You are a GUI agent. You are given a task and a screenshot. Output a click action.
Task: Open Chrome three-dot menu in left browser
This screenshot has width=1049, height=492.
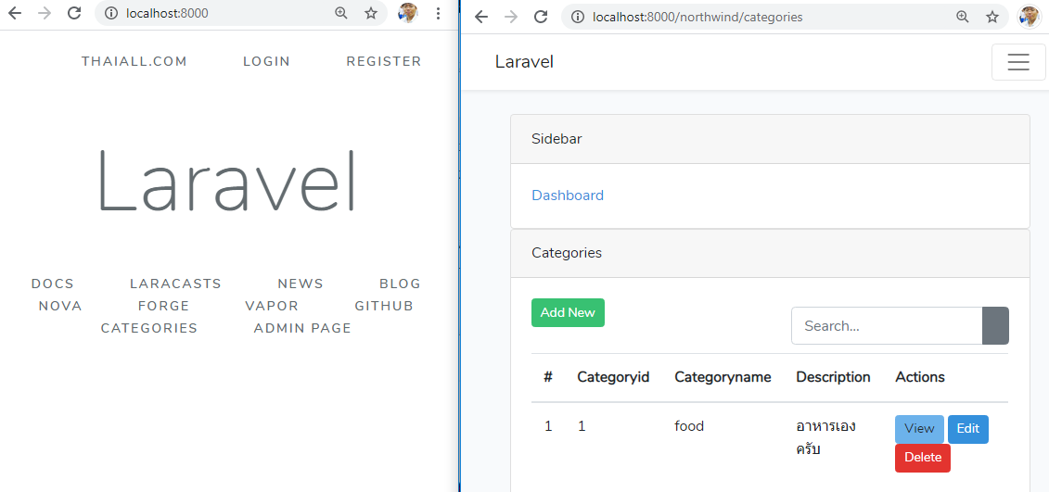point(438,13)
